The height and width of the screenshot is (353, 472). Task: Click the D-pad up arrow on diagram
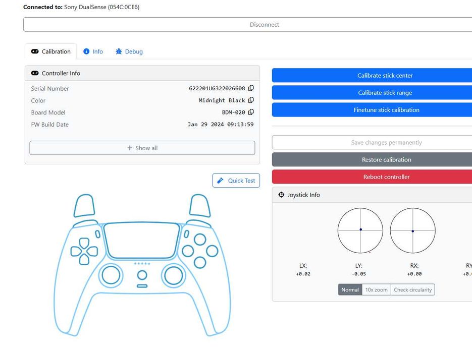[84, 243]
